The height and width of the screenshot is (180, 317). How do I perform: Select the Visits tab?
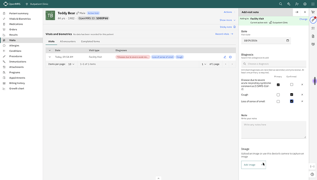(51, 41)
